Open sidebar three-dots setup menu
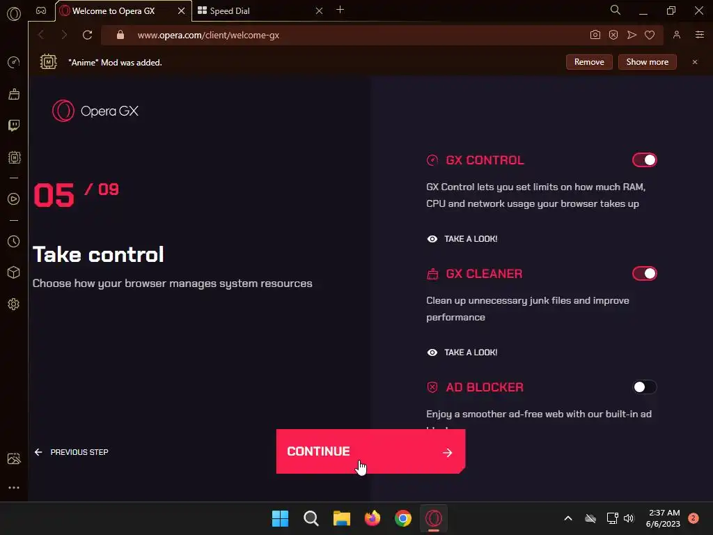713x535 pixels. click(x=14, y=488)
